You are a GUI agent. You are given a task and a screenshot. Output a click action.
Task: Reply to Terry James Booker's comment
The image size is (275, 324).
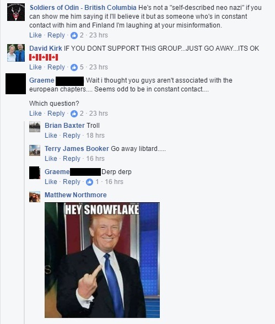[72, 159]
